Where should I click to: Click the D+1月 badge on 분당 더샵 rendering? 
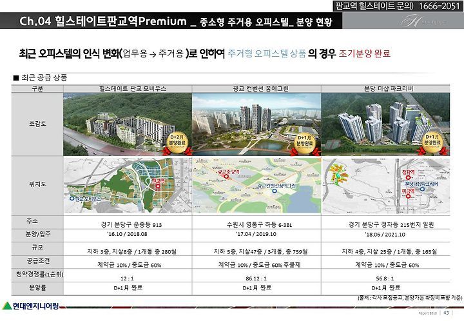coord(432,144)
